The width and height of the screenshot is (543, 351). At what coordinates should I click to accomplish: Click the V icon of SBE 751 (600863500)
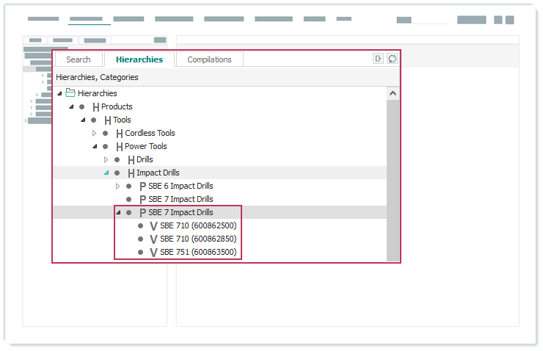154,253
